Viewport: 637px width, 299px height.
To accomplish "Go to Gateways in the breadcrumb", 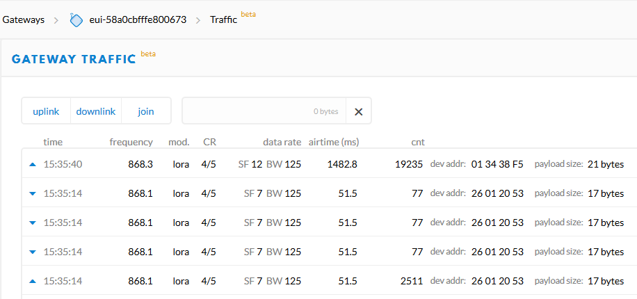I will pos(24,20).
